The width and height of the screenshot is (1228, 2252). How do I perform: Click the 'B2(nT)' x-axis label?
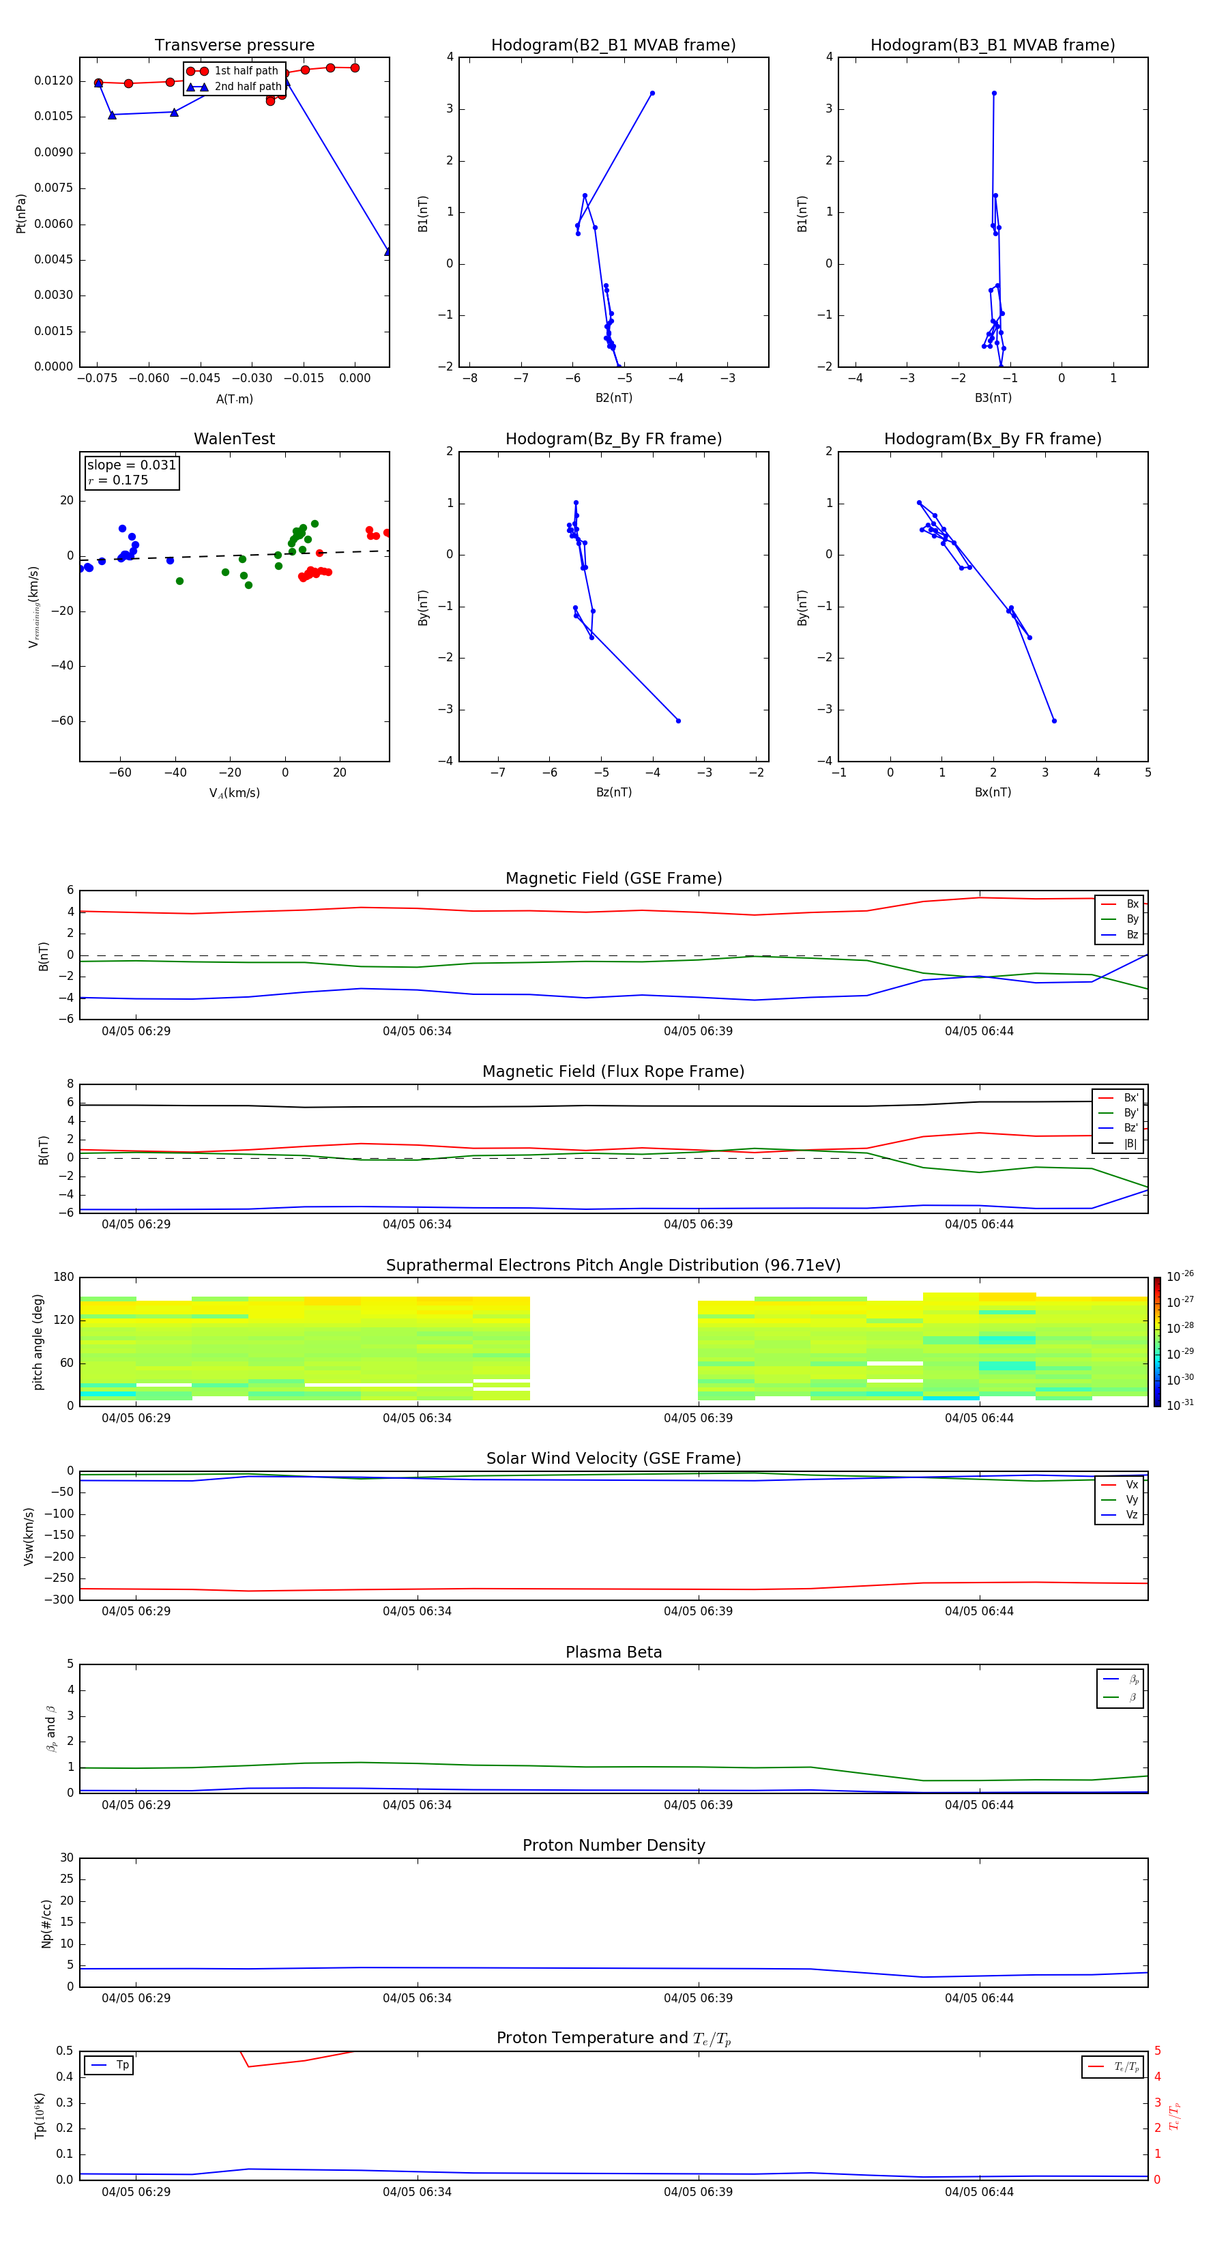(x=613, y=398)
